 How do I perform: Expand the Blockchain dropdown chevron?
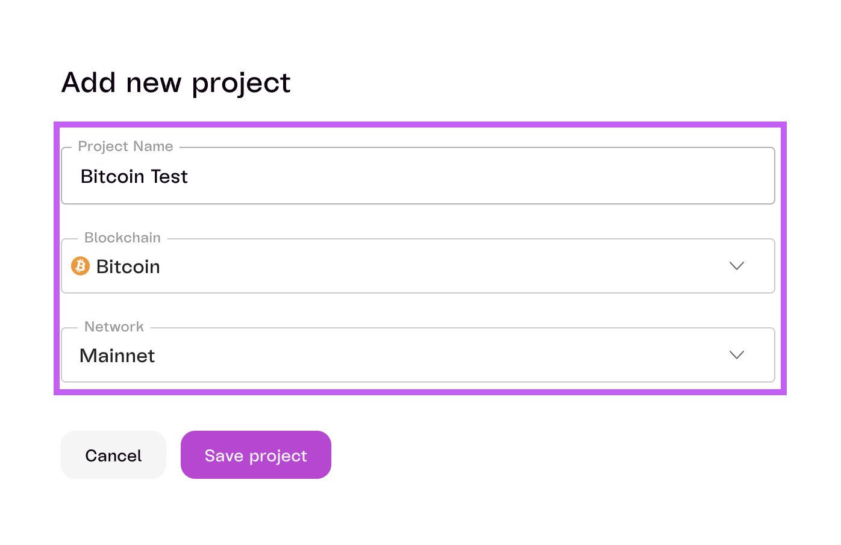click(x=736, y=266)
